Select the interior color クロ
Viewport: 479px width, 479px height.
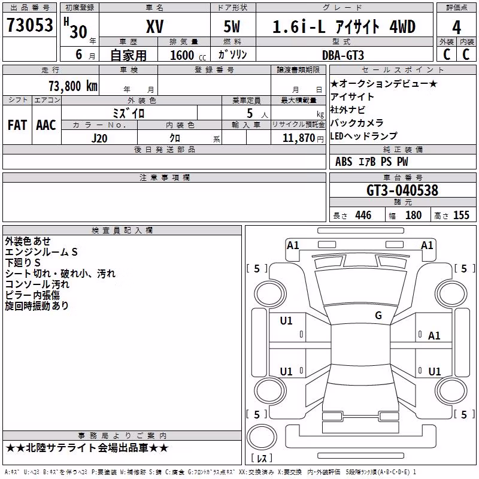tap(175, 138)
